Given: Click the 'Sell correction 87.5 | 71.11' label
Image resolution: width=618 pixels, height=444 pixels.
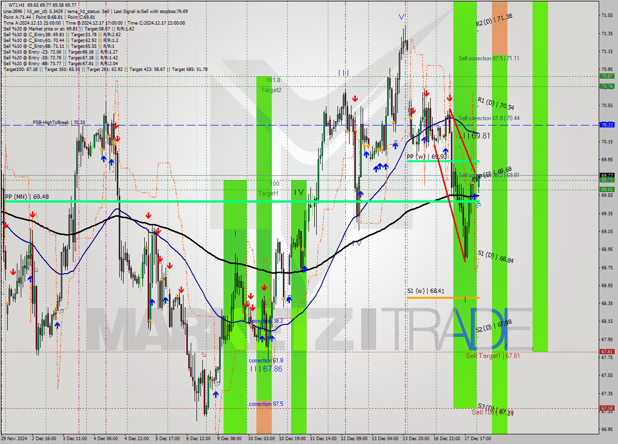Looking at the screenshot, I should point(489,58).
